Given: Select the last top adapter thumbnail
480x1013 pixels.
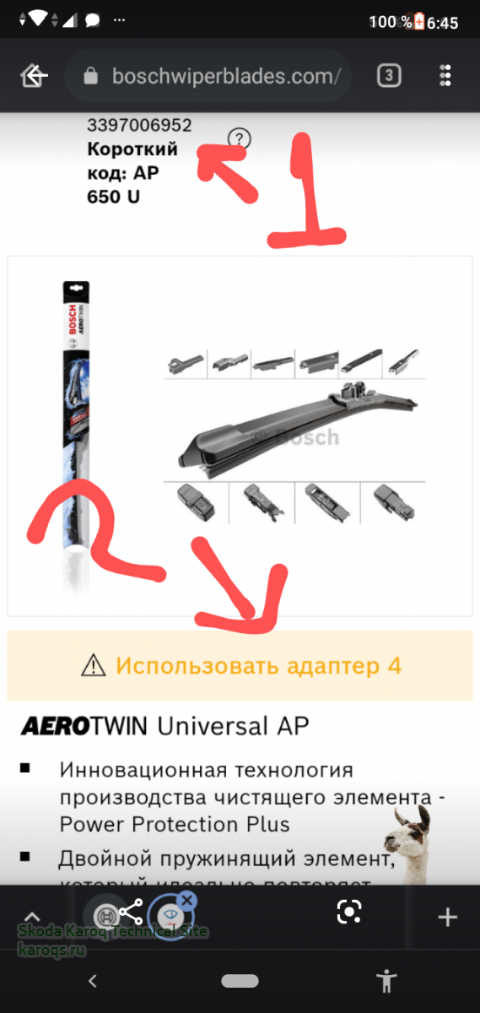Looking at the screenshot, I should [x=406, y=363].
